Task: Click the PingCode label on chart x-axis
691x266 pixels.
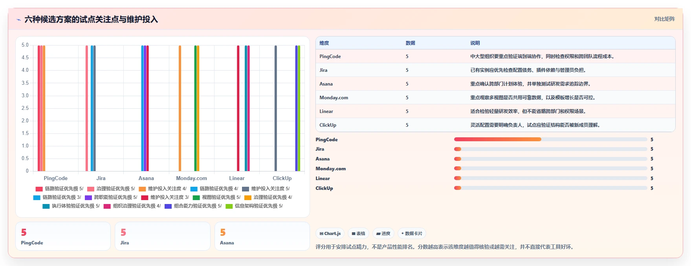Action: (55, 178)
